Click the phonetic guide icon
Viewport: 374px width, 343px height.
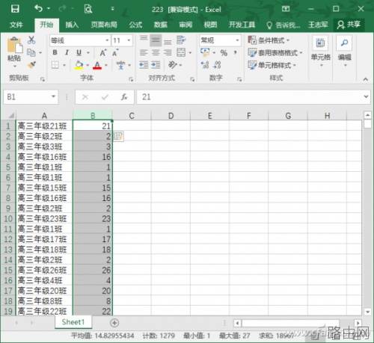[x=121, y=65]
